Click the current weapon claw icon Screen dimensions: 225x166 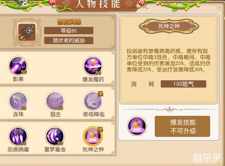click(x=27, y=32)
